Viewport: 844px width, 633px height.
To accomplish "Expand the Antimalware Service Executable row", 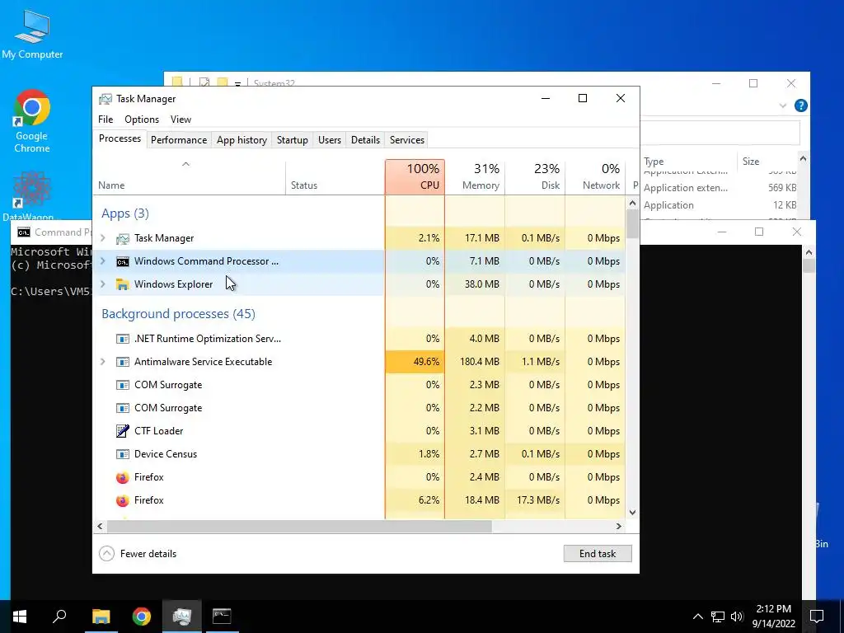I will click(x=103, y=362).
